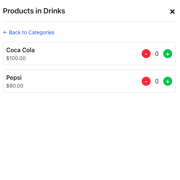The height and width of the screenshot is (180, 180).
Task: Click the Pepsi product name
Action: 14,78
